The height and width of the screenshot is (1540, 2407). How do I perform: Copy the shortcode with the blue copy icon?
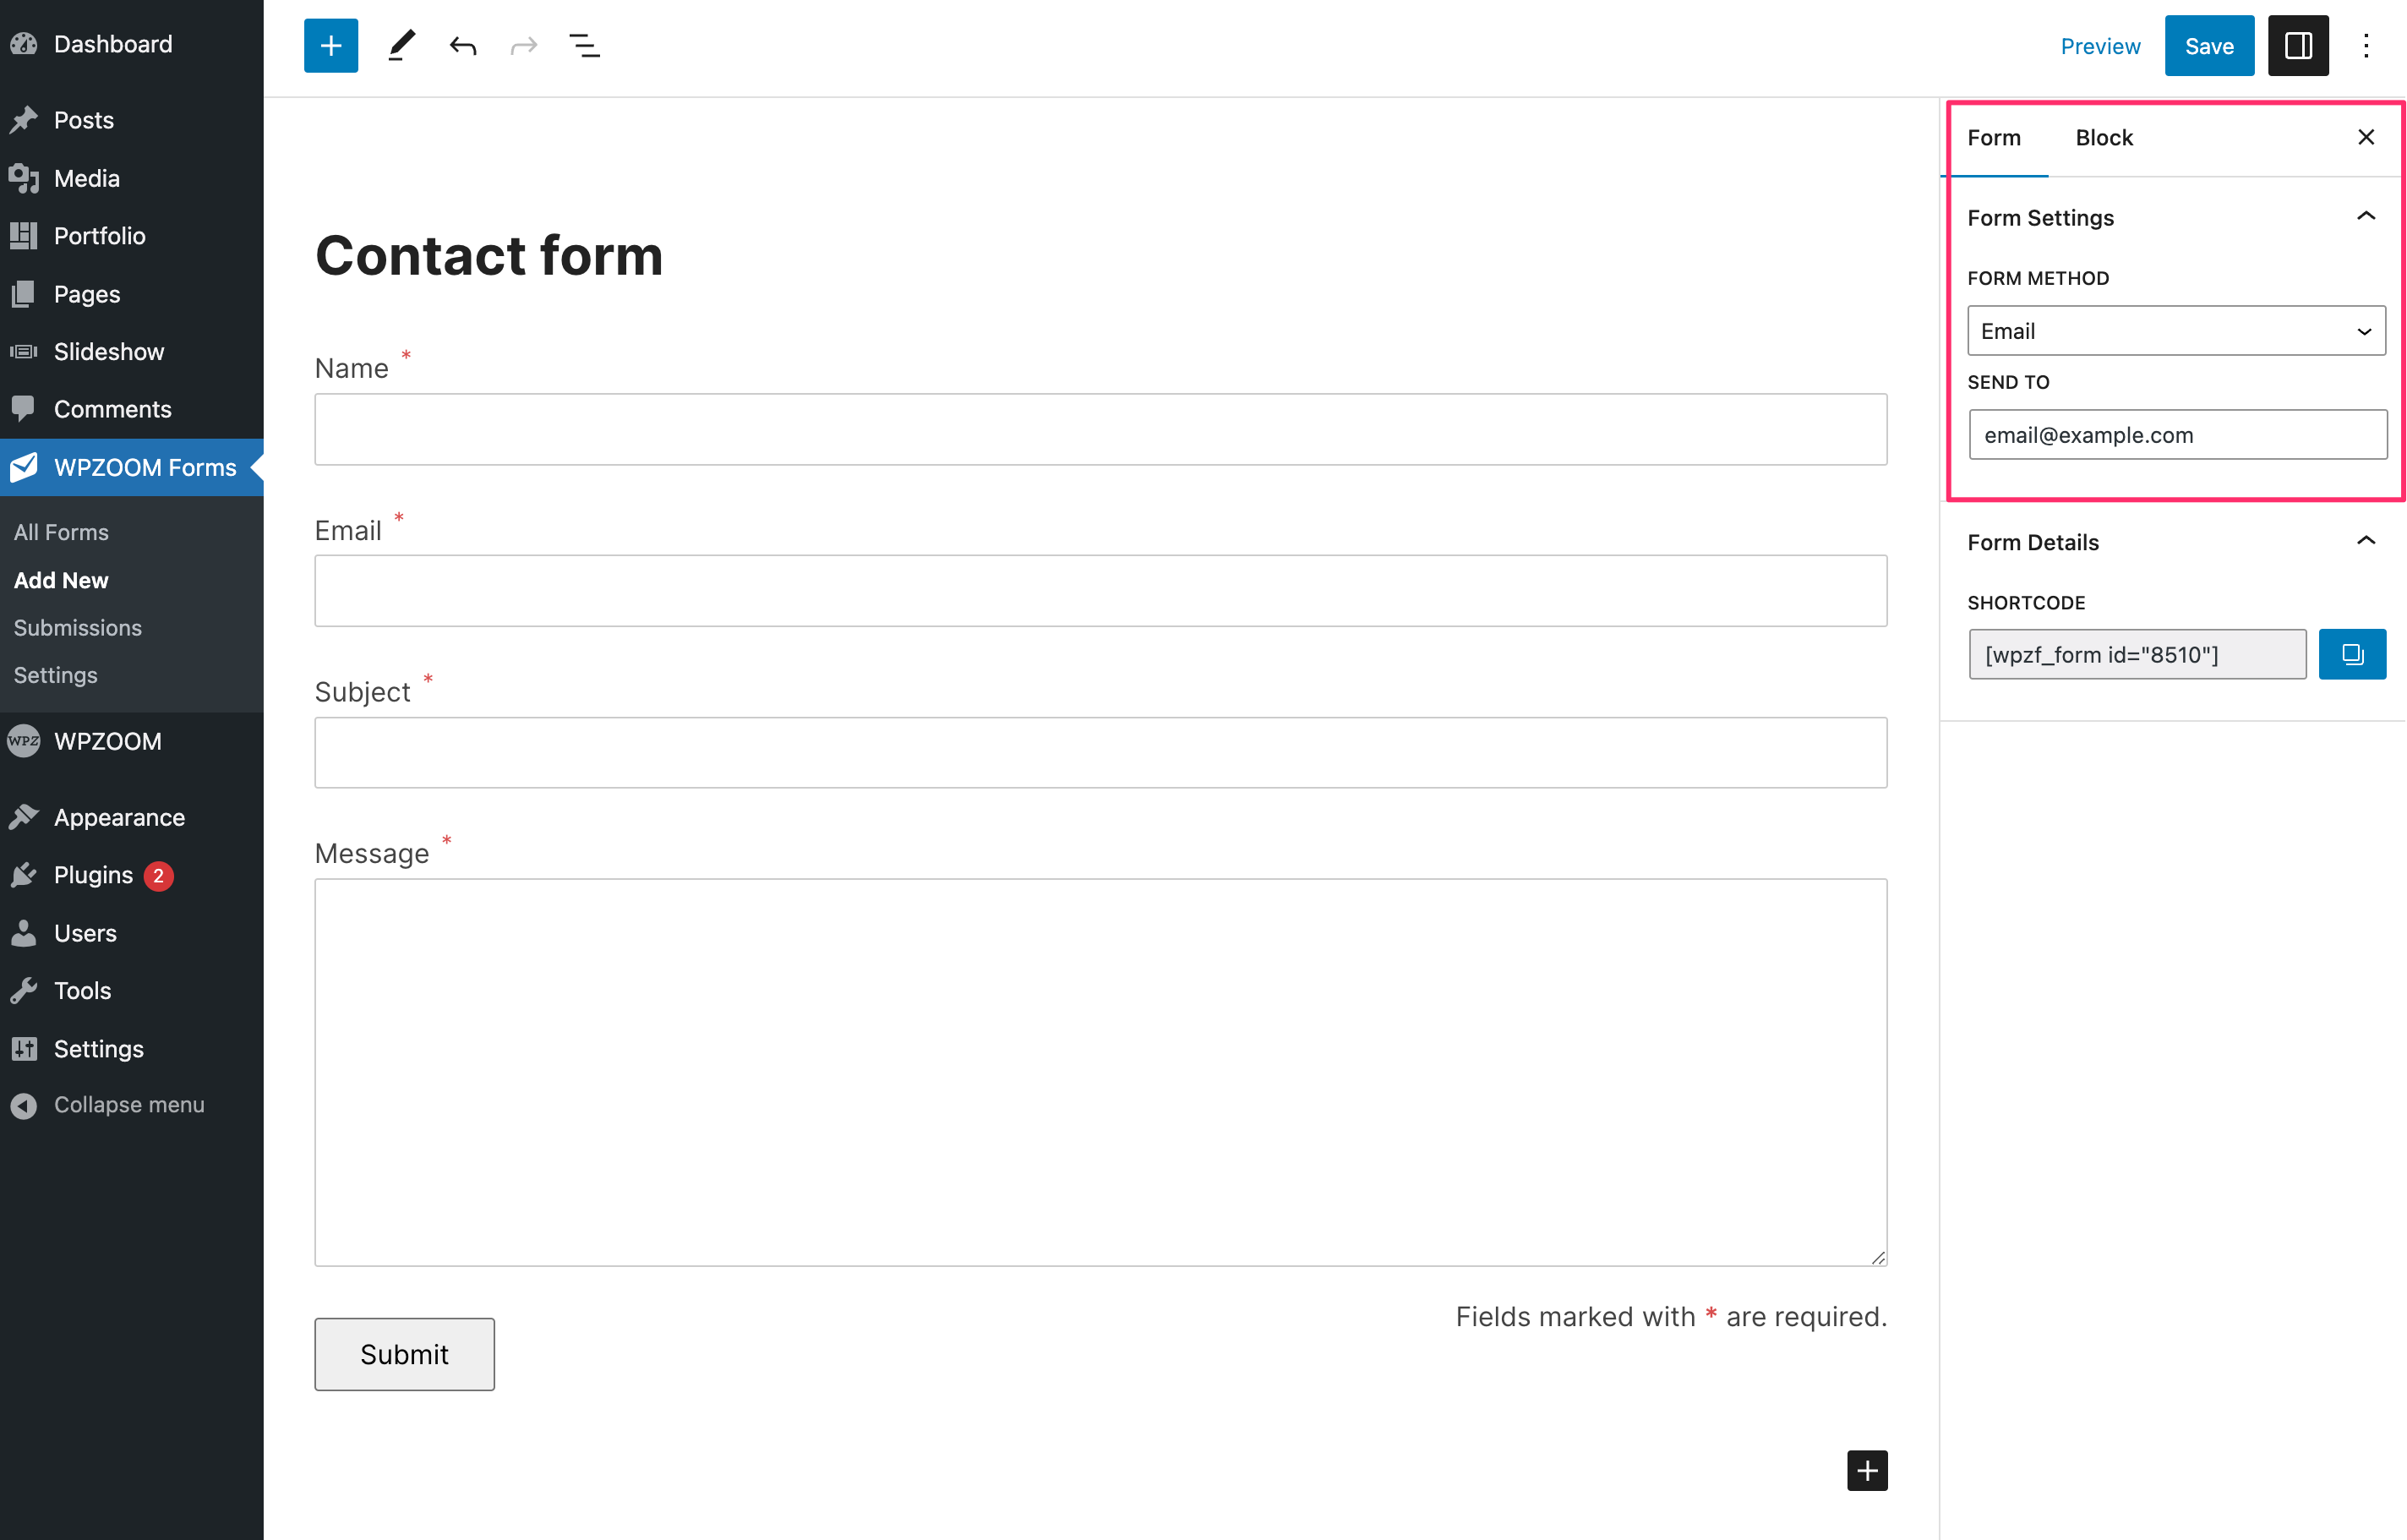pos(2352,654)
